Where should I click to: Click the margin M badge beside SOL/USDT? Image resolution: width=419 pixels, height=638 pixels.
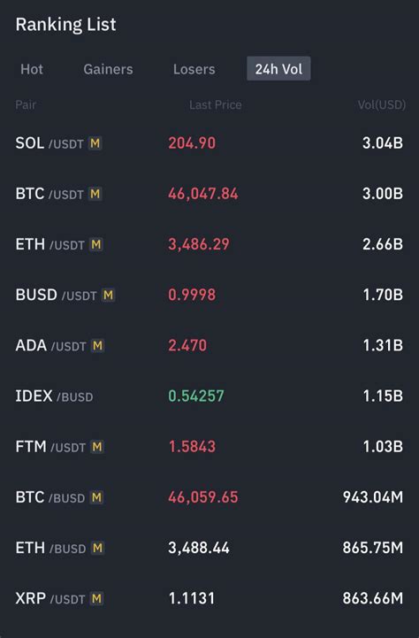tap(95, 143)
